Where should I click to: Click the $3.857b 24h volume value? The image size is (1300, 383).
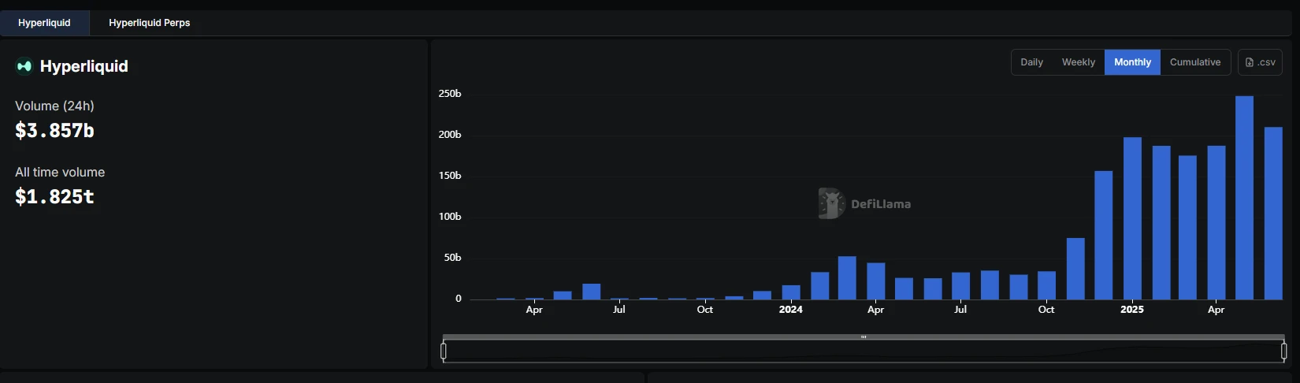pos(54,131)
